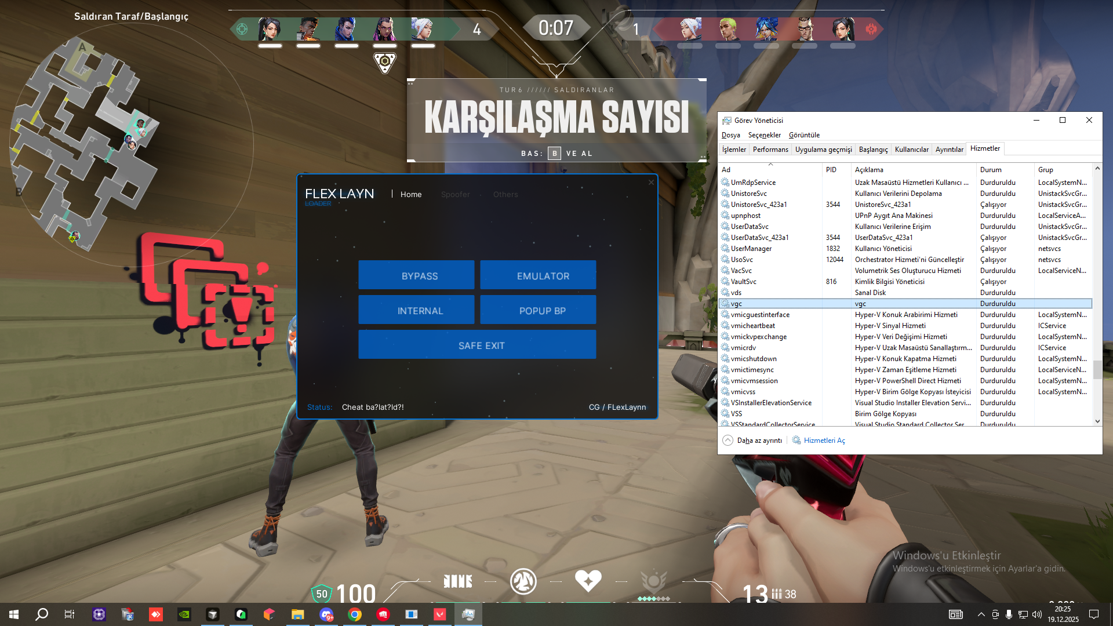Select the vmicshutdown service row
The width and height of the screenshot is (1113, 626).
(x=905, y=358)
